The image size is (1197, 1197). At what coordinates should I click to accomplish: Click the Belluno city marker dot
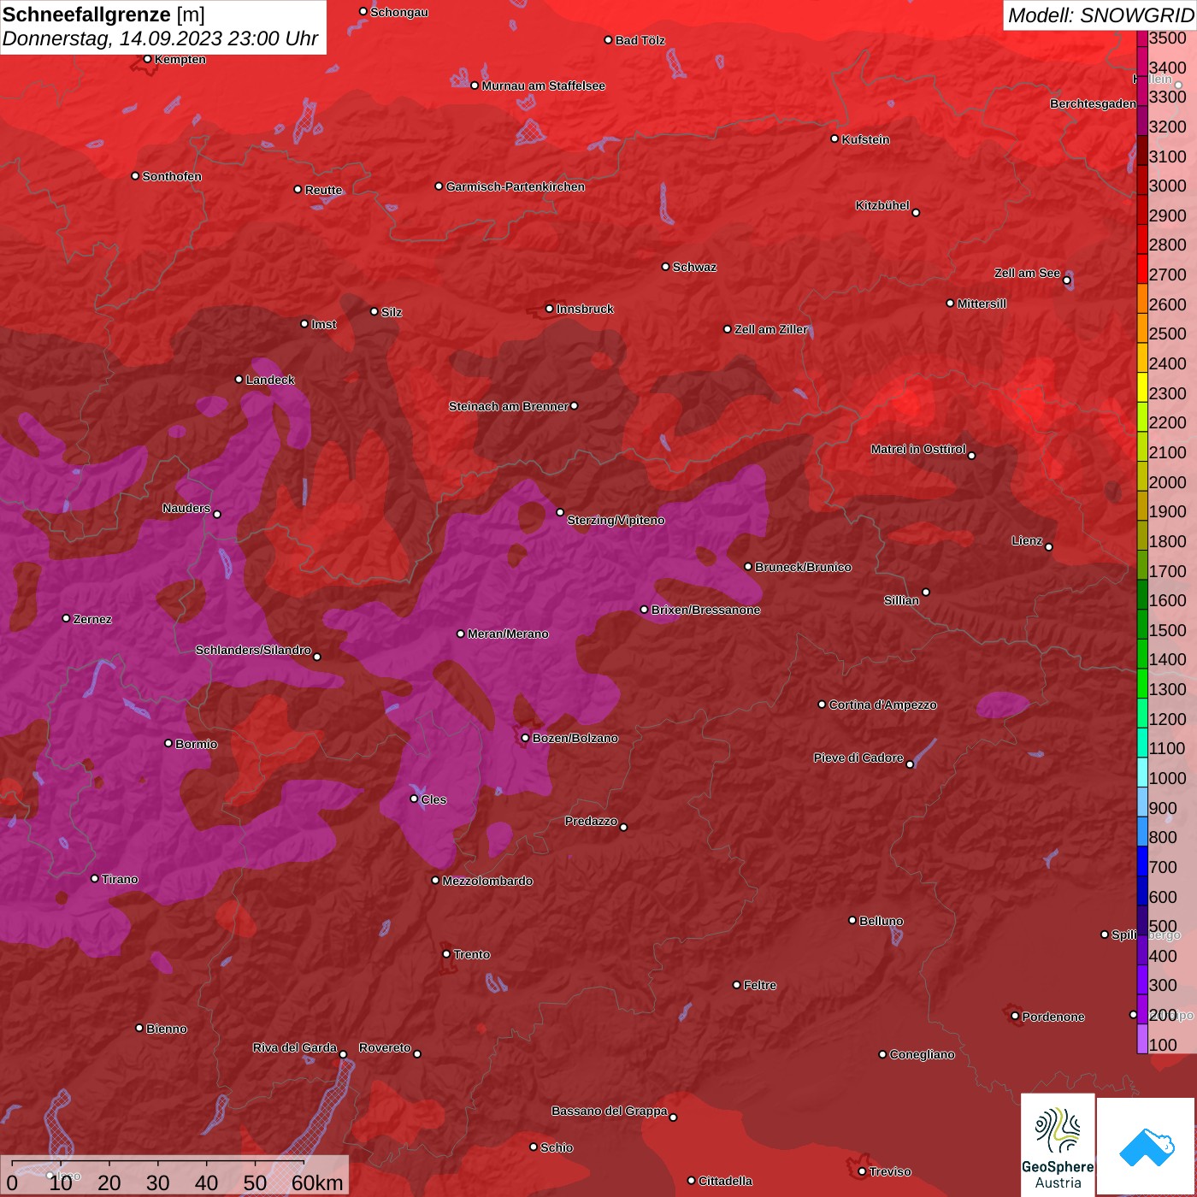click(852, 920)
